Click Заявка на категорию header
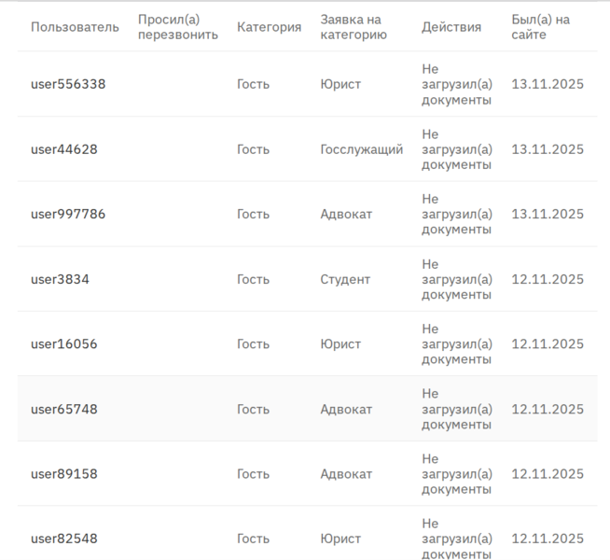Viewport: 610px width, 560px height. pos(353,27)
